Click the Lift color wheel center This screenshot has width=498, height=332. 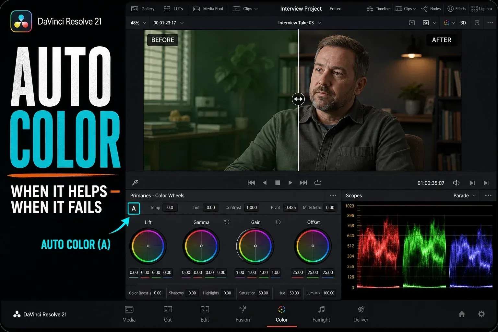coord(148,246)
